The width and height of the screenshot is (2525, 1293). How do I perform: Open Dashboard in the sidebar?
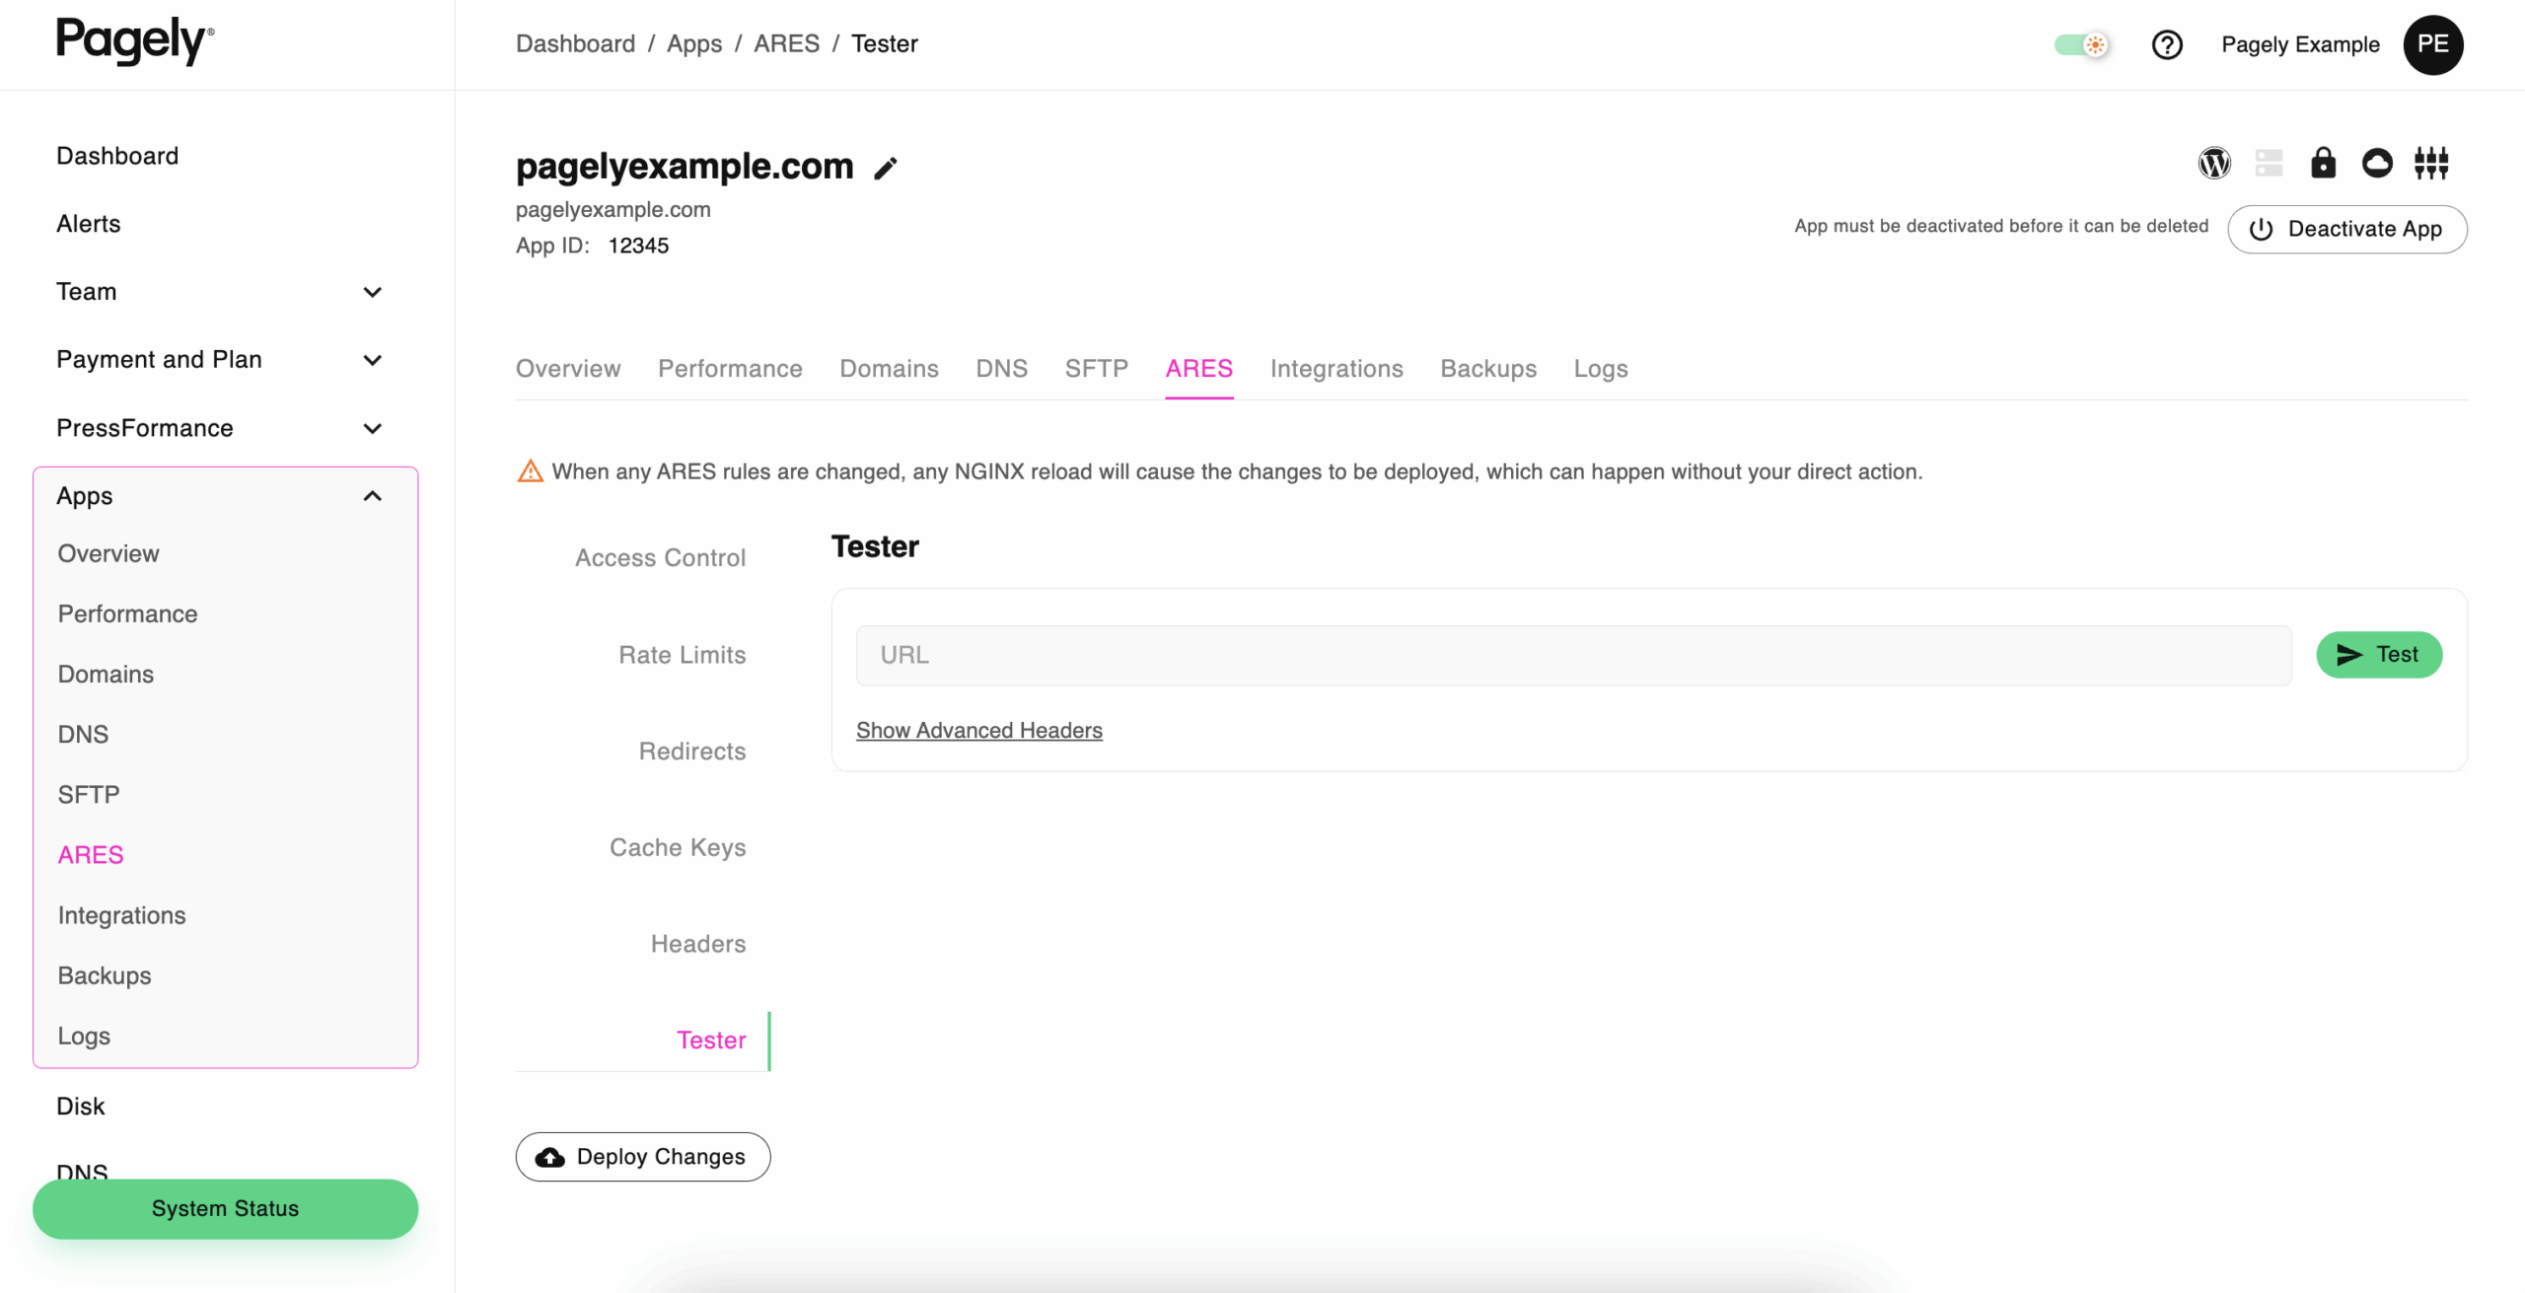(x=117, y=156)
